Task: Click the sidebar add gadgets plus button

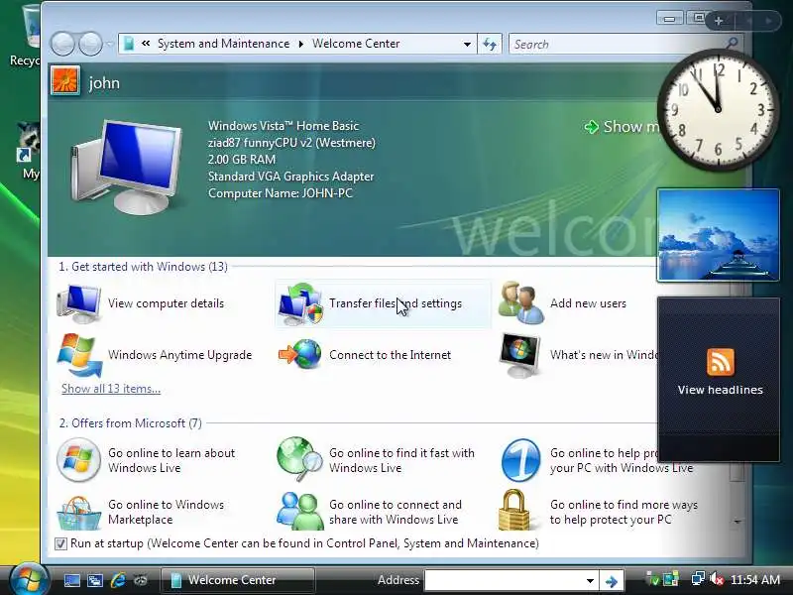Action: coord(719,21)
